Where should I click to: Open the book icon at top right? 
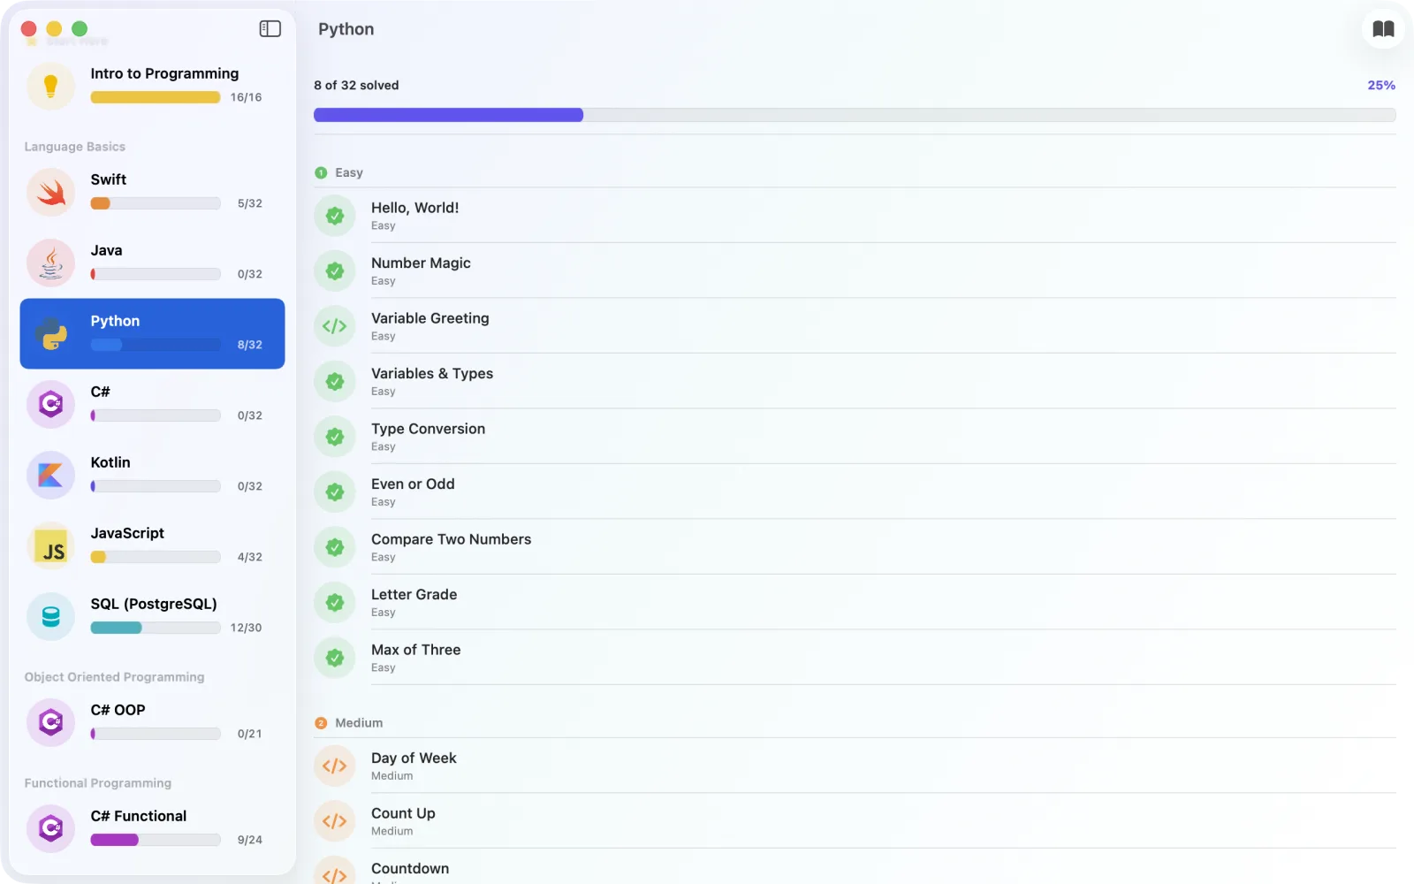pos(1383,29)
